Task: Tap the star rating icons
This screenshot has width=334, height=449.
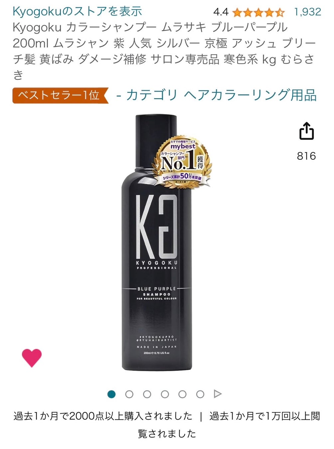Action: (x=258, y=13)
